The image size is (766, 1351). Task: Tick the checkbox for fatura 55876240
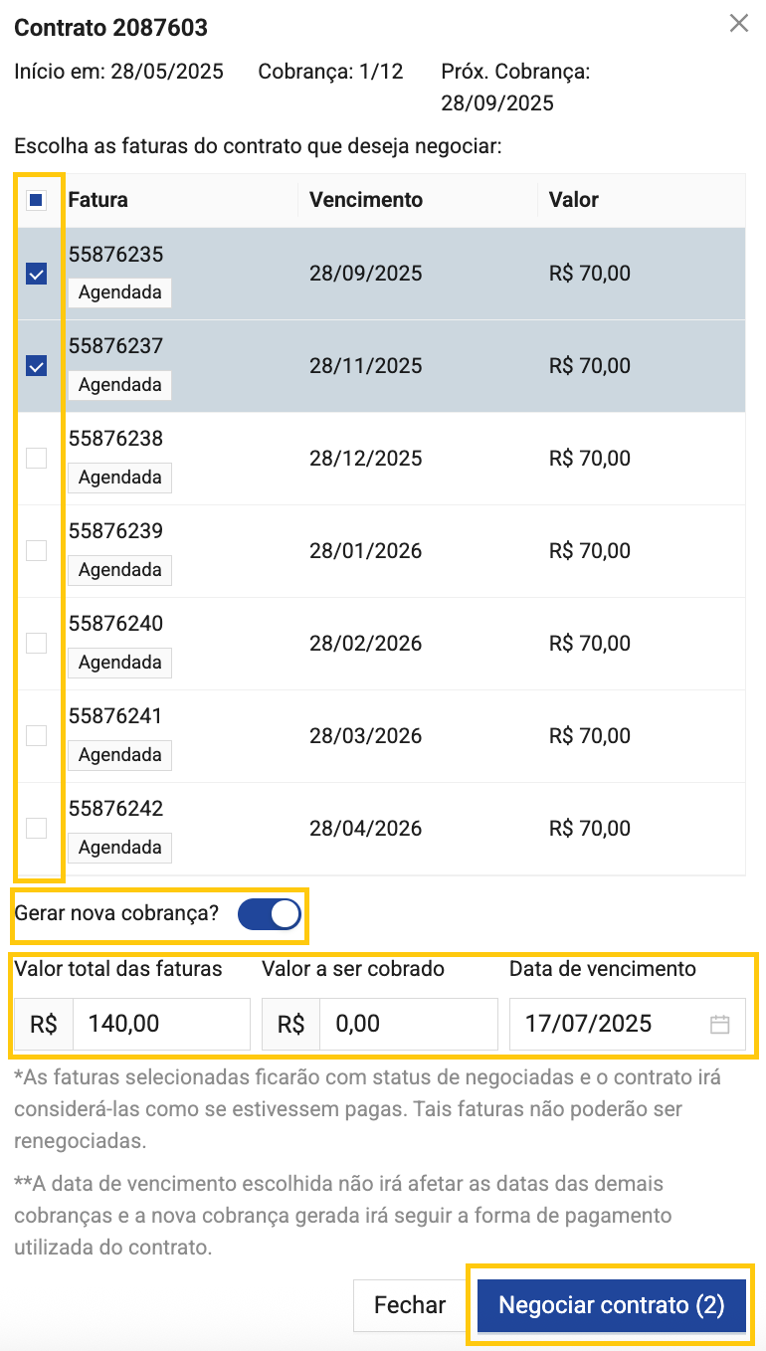click(x=36, y=644)
